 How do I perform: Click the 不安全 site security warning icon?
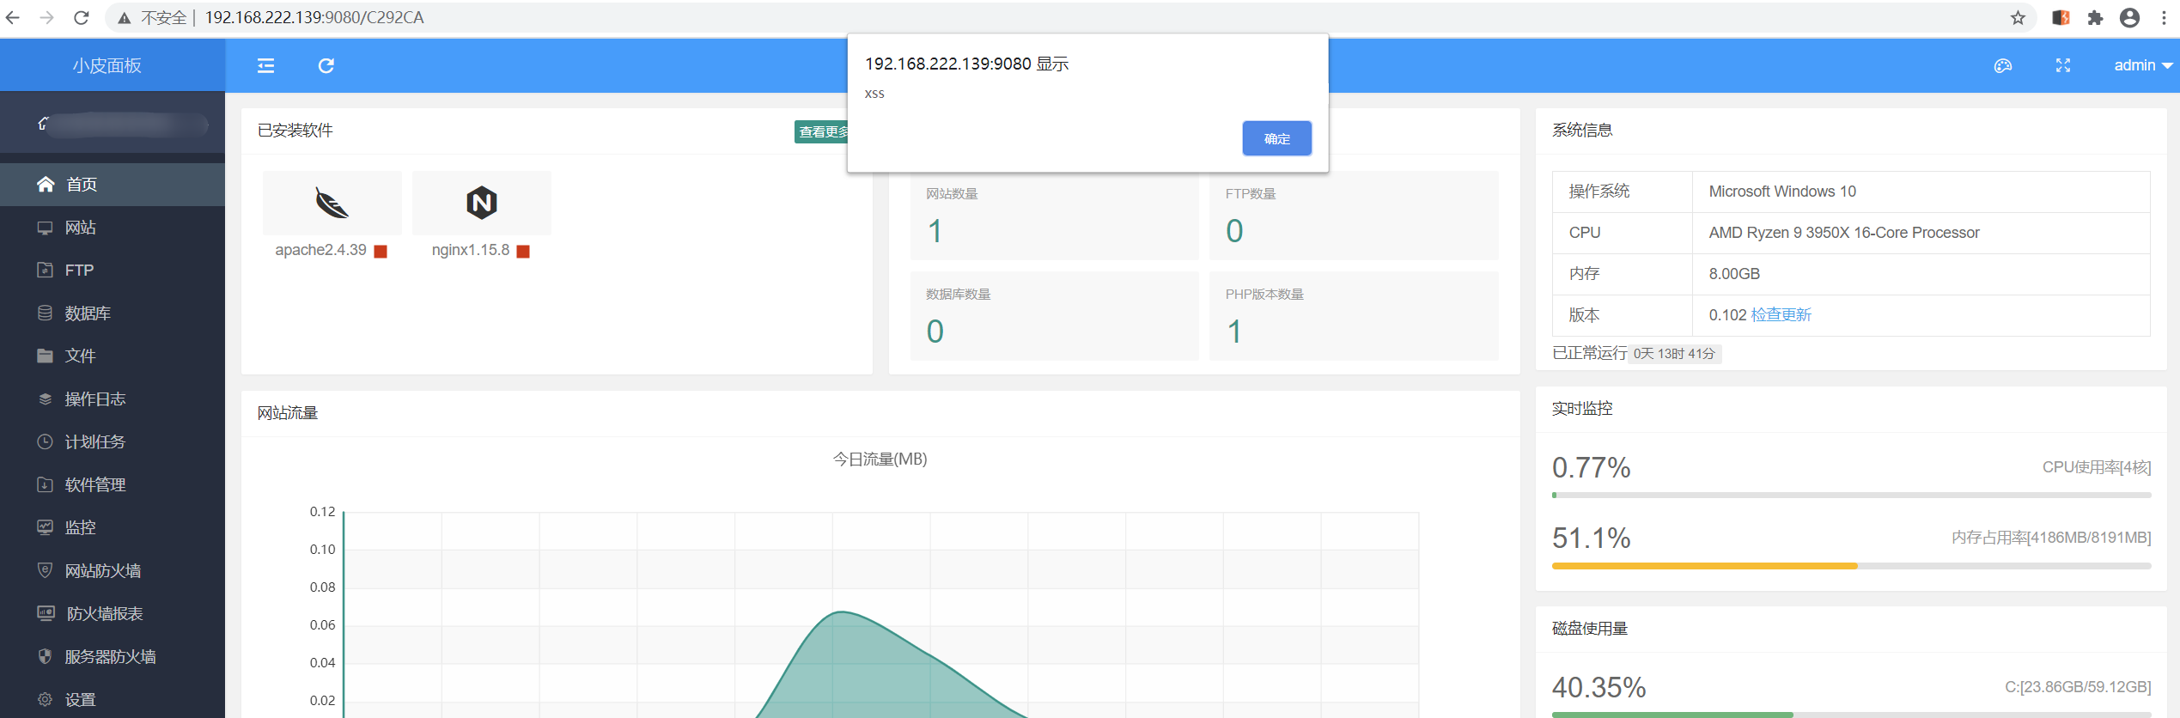[125, 18]
